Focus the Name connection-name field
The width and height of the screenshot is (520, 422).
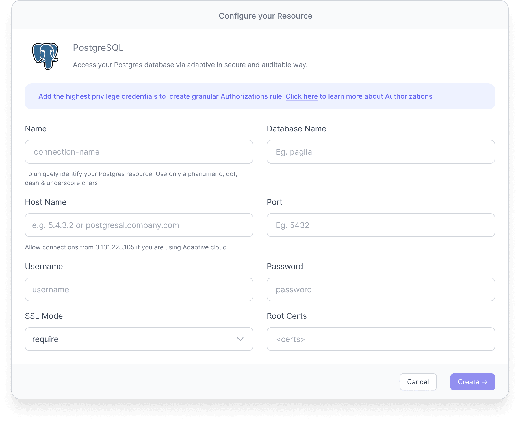click(x=139, y=152)
